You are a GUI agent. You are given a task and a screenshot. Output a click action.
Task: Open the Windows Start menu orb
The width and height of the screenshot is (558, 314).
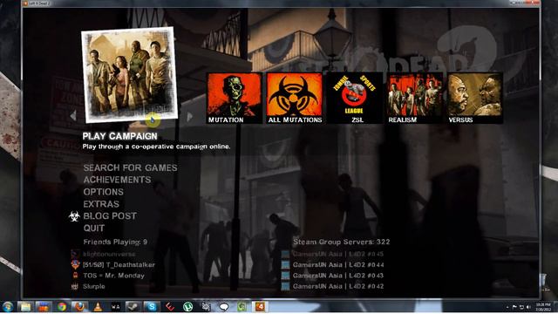pyautogui.click(x=8, y=306)
